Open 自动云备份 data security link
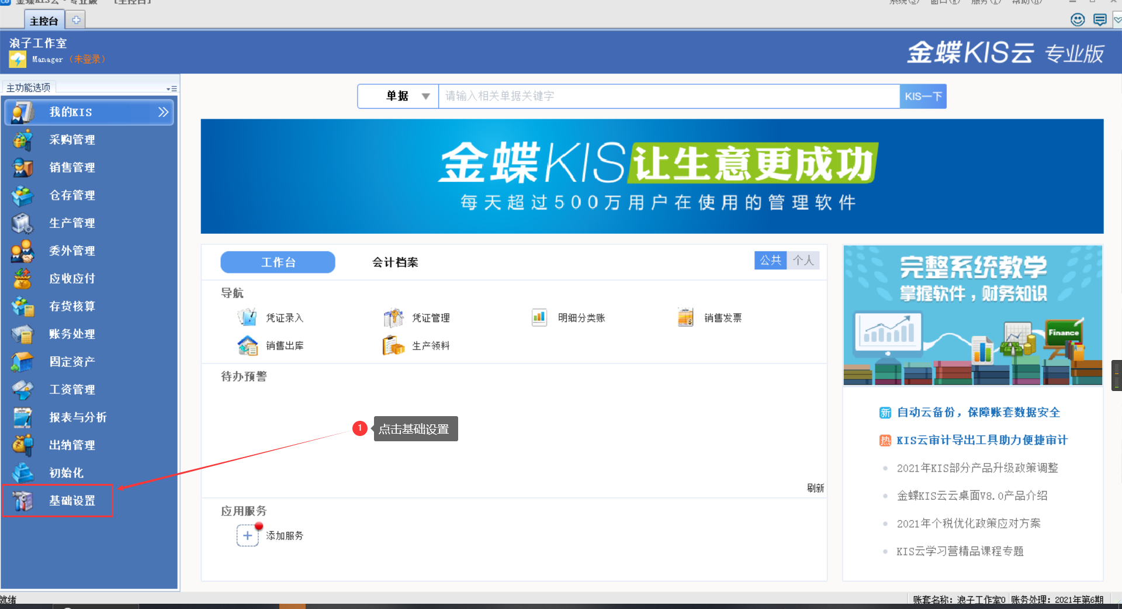The height and width of the screenshot is (609, 1122). pyautogui.click(x=978, y=413)
